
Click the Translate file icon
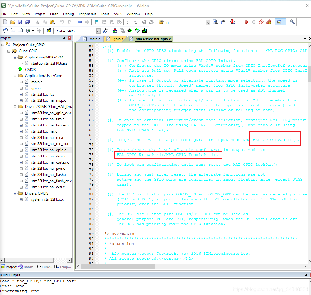tap(5, 31)
